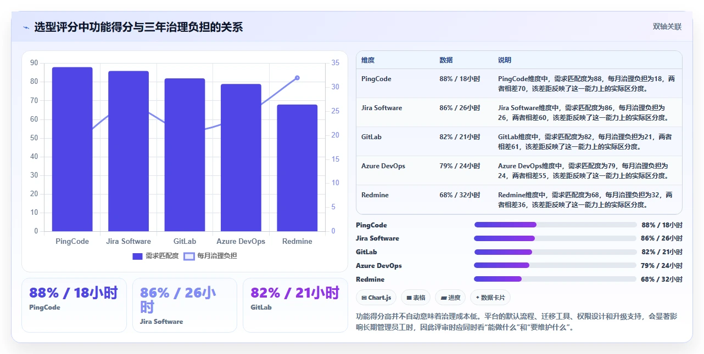
Task: Click the Redmine description mentioning 两者相差36
Action: (585, 199)
